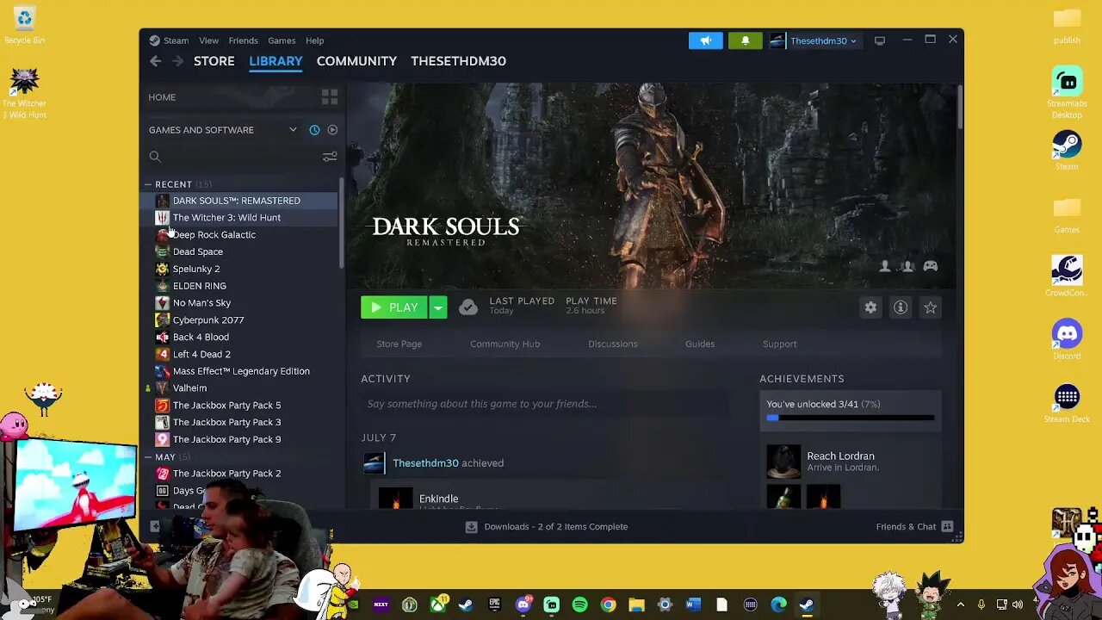Viewport: 1102px width, 620px height.
Task: Toggle taskbar volume speaker icon
Action: (x=1018, y=604)
